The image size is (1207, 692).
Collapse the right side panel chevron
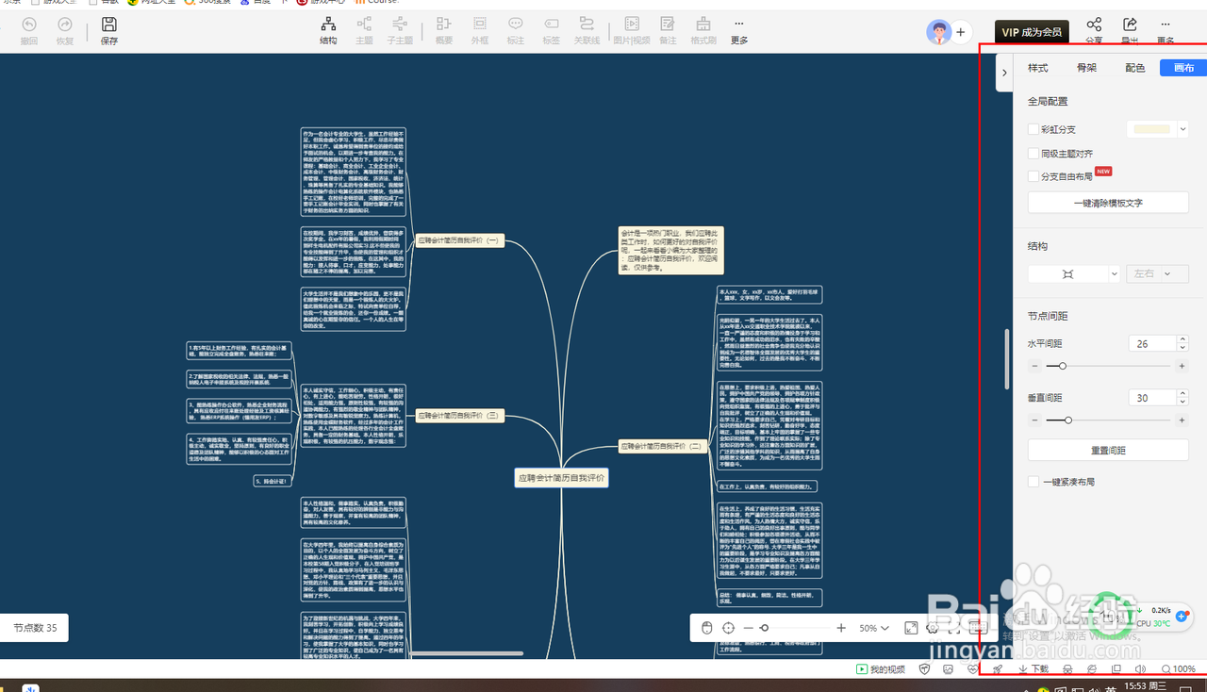click(1004, 73)
